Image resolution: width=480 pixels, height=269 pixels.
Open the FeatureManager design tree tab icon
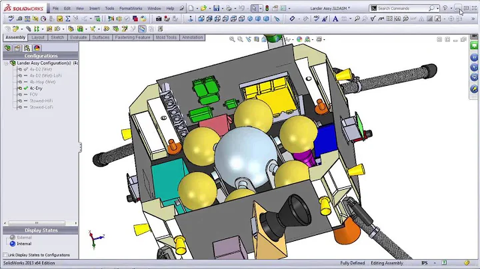[x=7, y=48]
